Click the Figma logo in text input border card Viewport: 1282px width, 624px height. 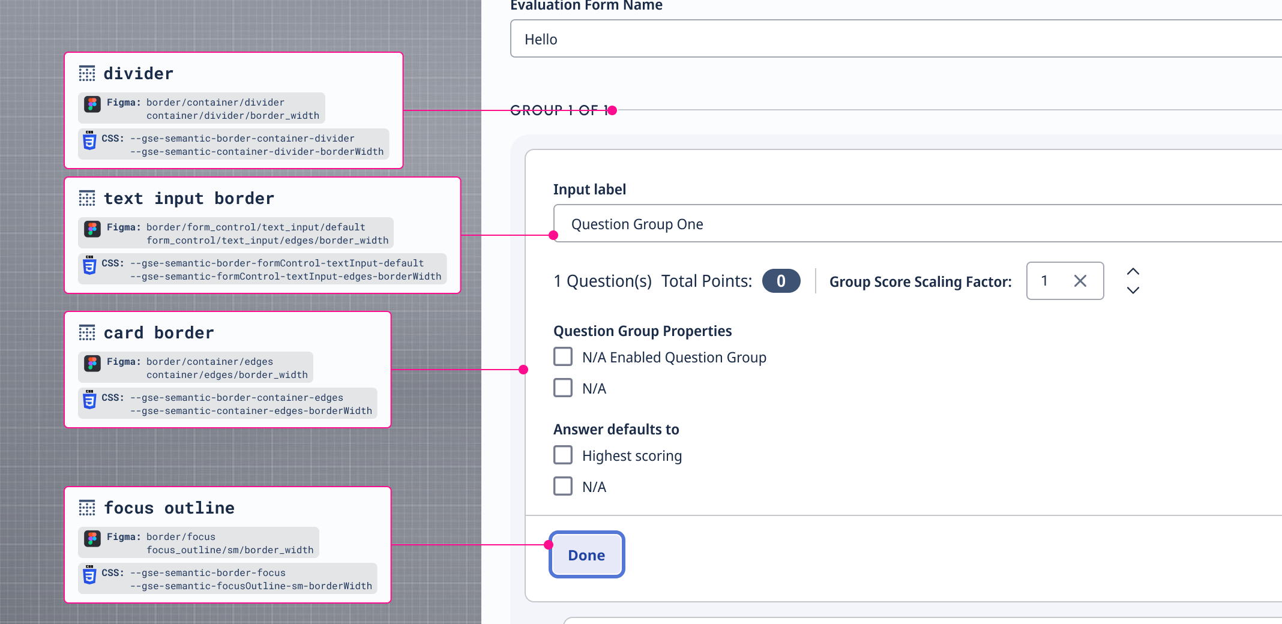tap(92, 229)
